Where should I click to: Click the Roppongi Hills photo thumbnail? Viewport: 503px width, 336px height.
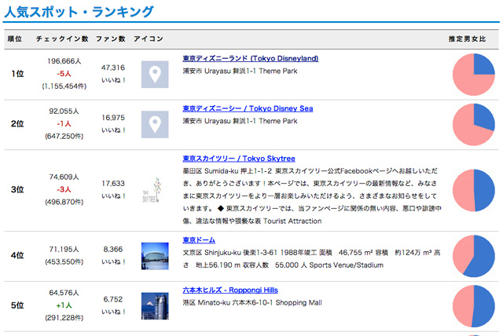click(155, 306)
